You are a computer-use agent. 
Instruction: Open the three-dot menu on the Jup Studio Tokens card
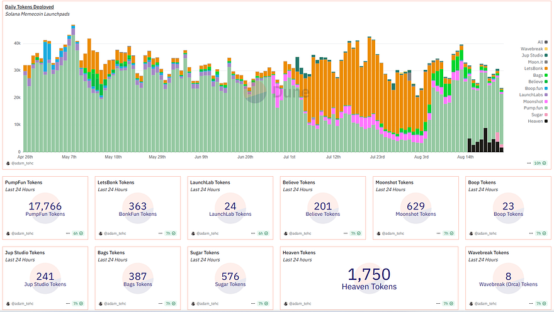[67, 304]
